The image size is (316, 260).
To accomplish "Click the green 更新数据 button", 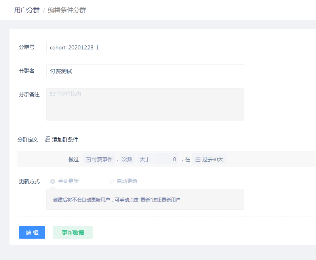I will (x=73, y=233).
